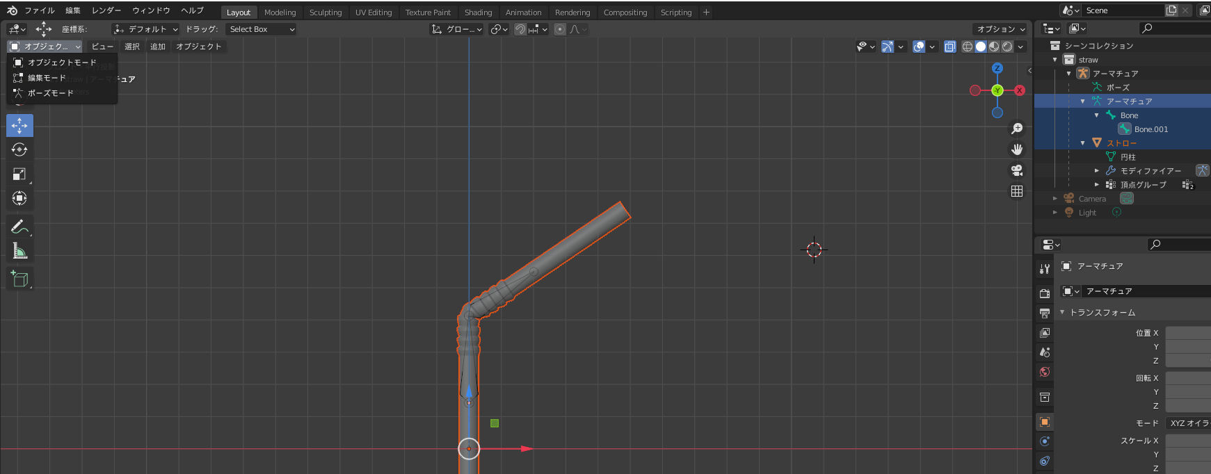The height and width of the screenshot is (474, 1211).
Task: Click the camera view icon in viewport
Action: click(1017, 170)
